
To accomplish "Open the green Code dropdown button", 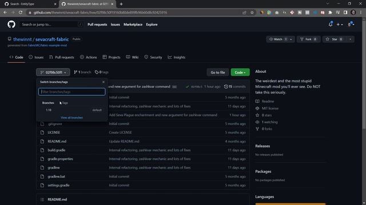I will pyautogui.click(x=240, y=72).
